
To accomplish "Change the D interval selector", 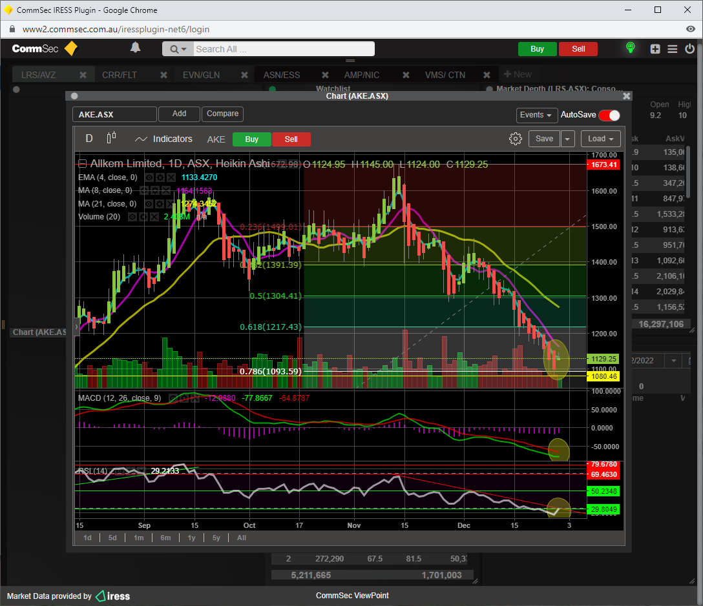I will 89,138.
